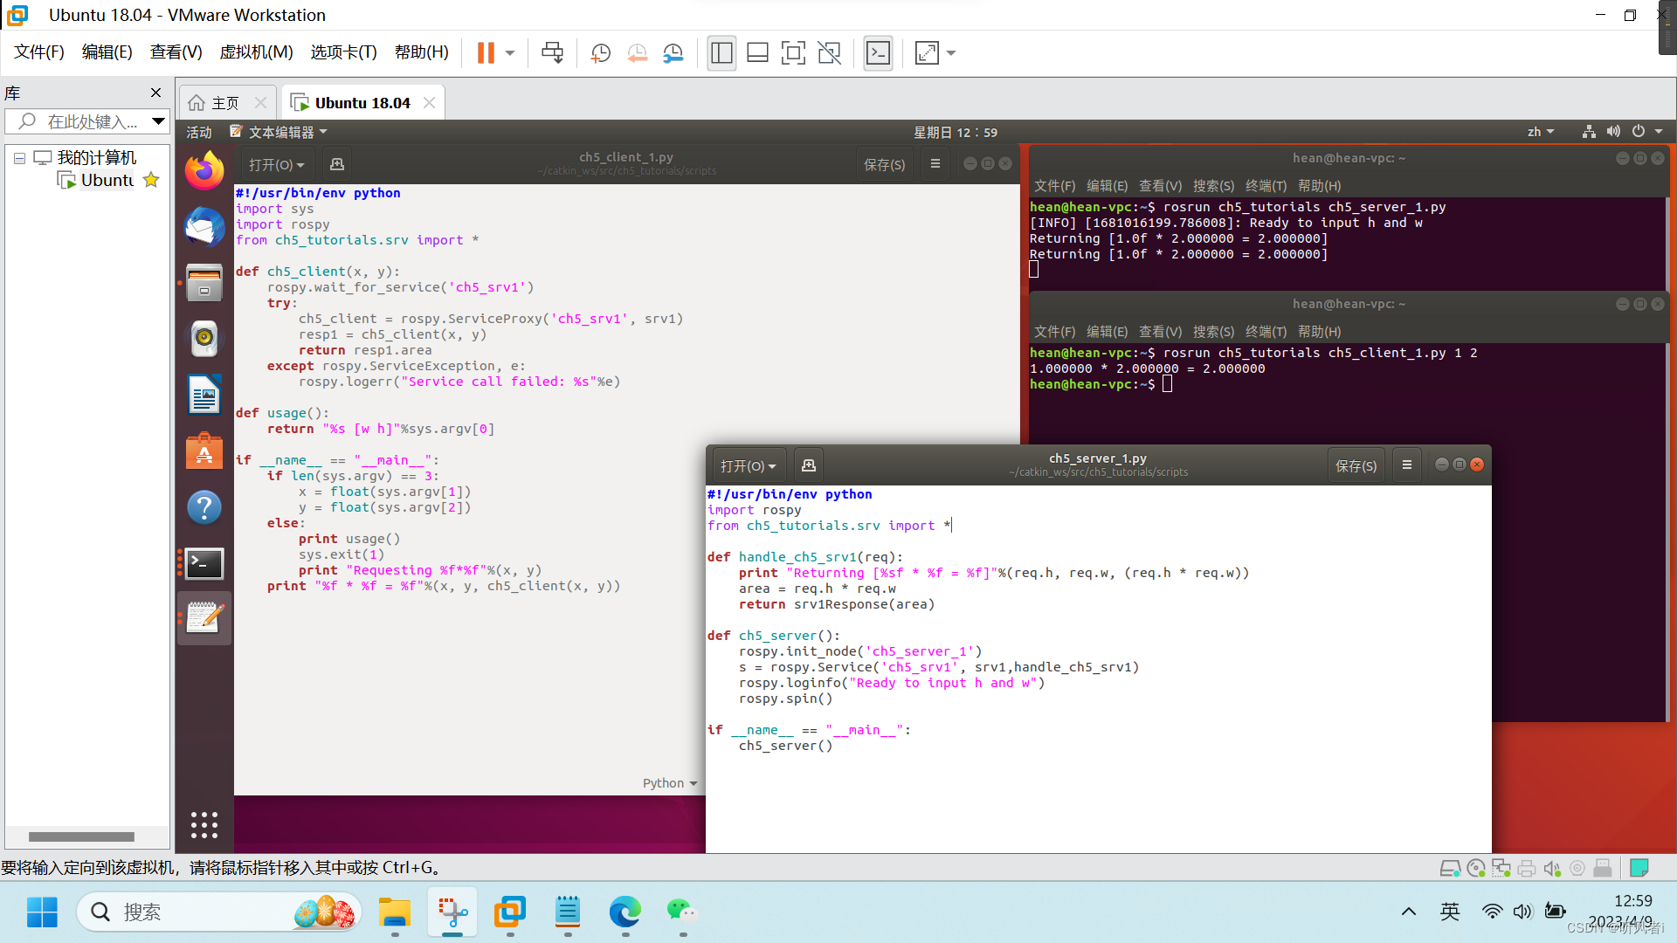Close the Ubuntu 18.04 tab

(429, 103)
